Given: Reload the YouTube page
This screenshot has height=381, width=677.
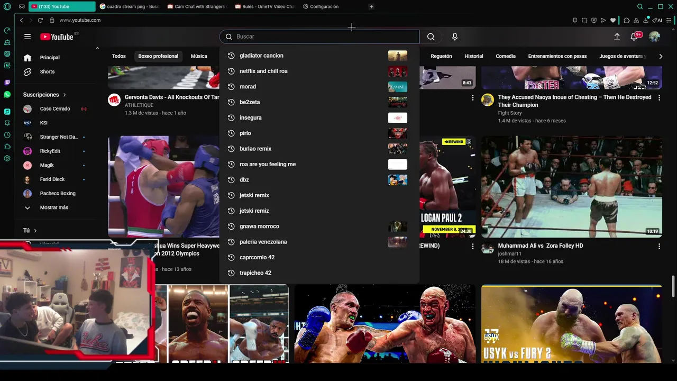Looking at the screenshot, I should [x=40, y=20].
